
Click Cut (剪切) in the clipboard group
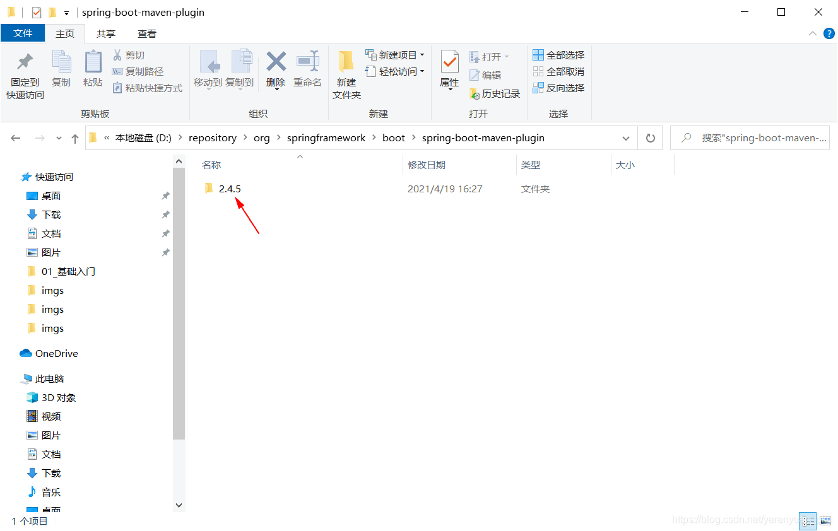click(129, 55)
